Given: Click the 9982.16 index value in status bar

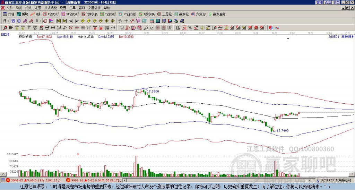Looking at the screenshot, I should [x=78, y=180].
